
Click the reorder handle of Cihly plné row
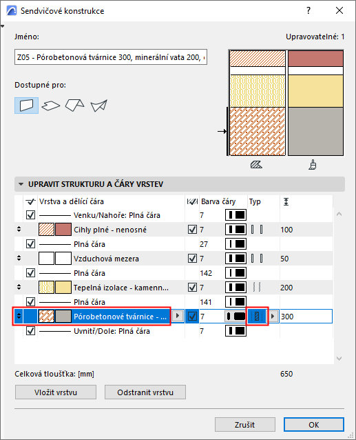pyautogui.click(x=19, y=229)
